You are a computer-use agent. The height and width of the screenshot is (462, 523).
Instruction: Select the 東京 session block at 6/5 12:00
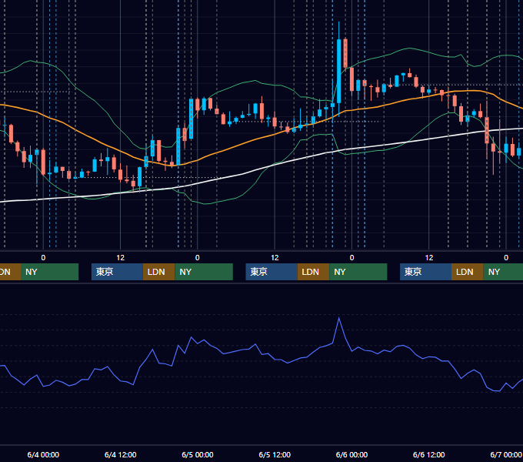(271, 272)
